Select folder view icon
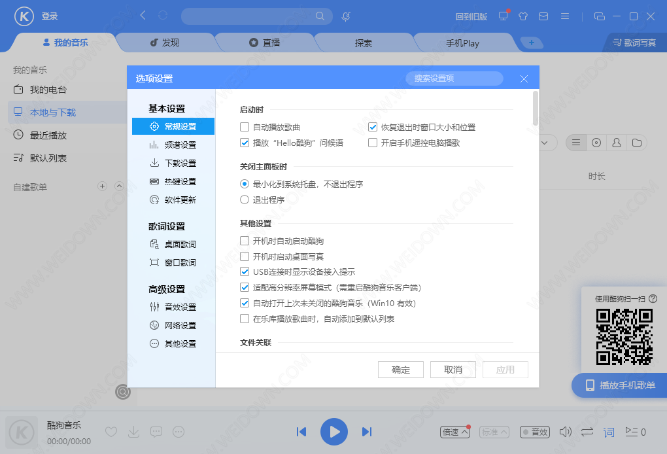 pos(637,143)
